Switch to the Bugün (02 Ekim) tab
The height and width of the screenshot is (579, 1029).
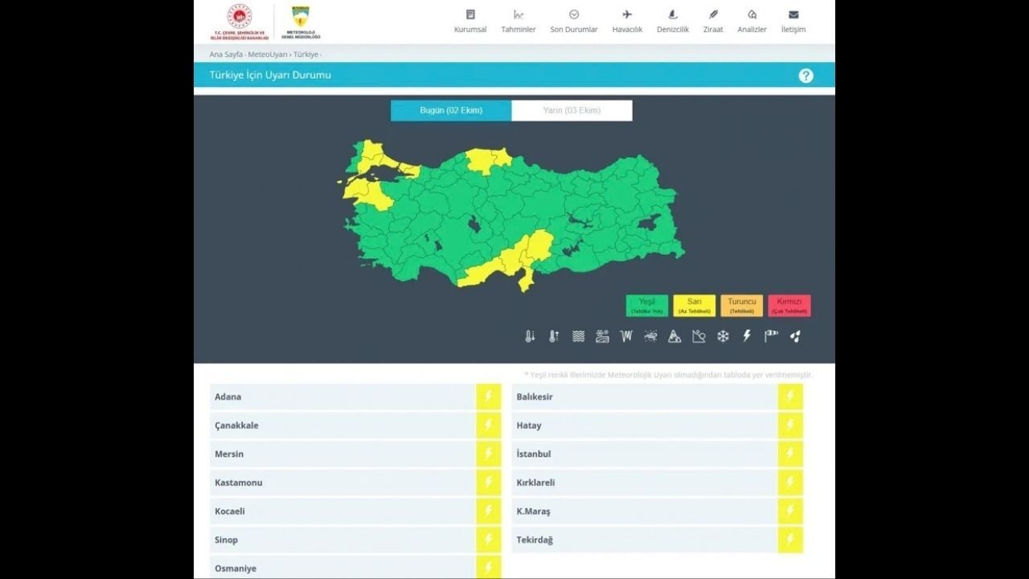point(451,110)
